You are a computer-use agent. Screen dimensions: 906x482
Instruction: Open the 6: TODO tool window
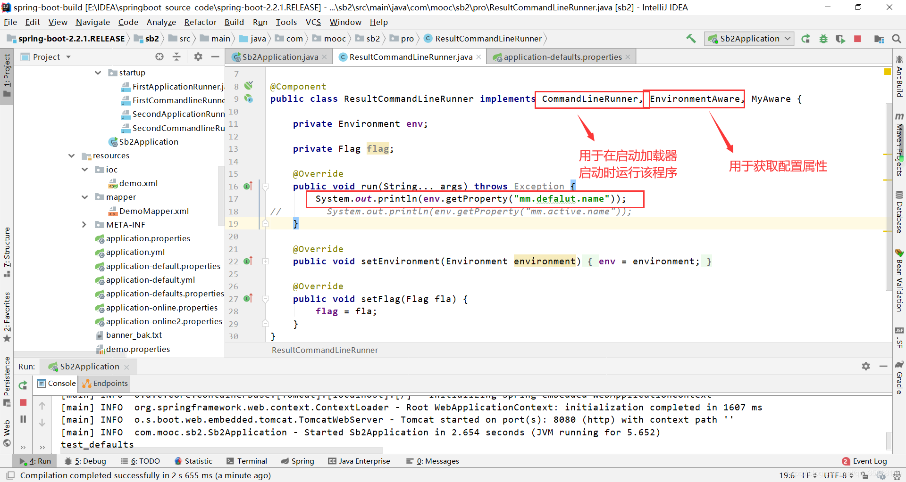click(141, 461)
